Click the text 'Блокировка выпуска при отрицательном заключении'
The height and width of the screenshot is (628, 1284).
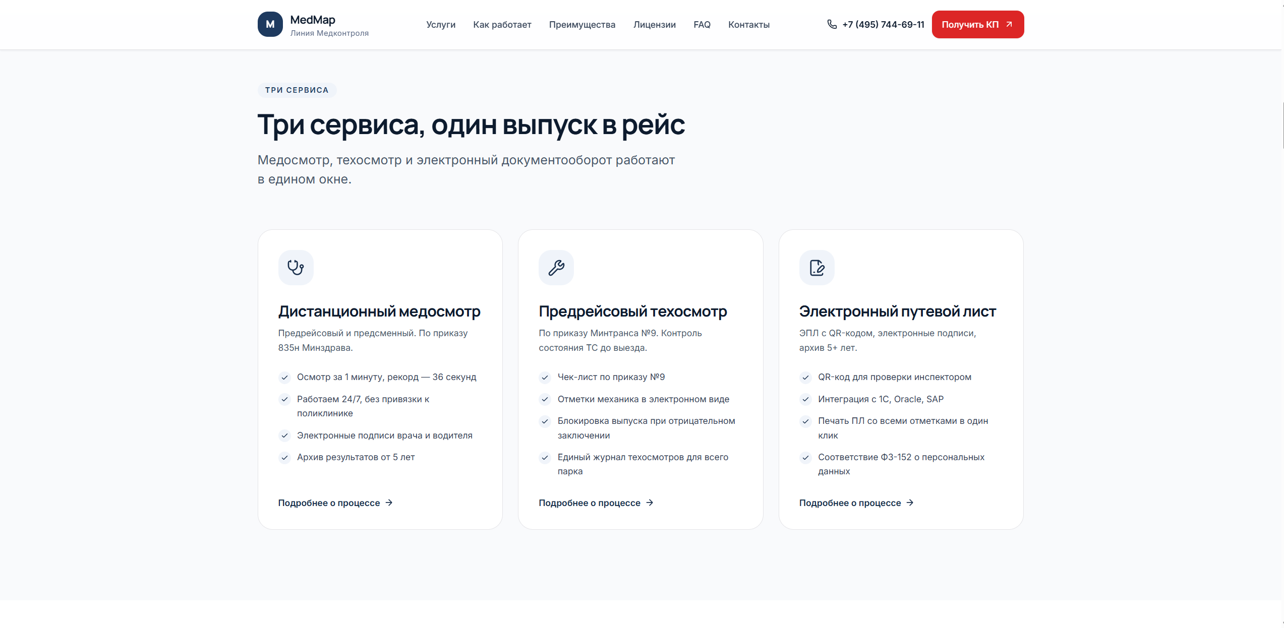pyautogui.click(x=647, y=428)
